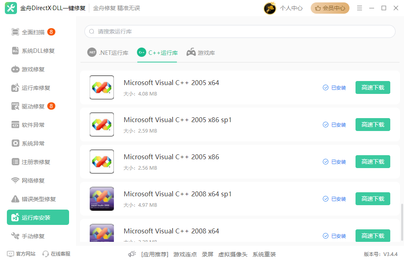Image resolution: width=404 pixels, height=262 pixels.
Task: Select 系统DLL修复 in the sidebar
Action: coord(36,50)
